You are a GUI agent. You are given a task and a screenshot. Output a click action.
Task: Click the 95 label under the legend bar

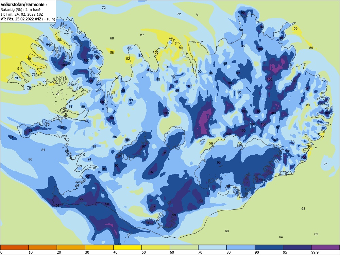click(x=285, y=252)
